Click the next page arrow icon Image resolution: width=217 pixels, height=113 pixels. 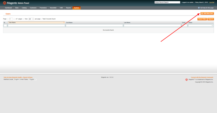tap(14, 19)
